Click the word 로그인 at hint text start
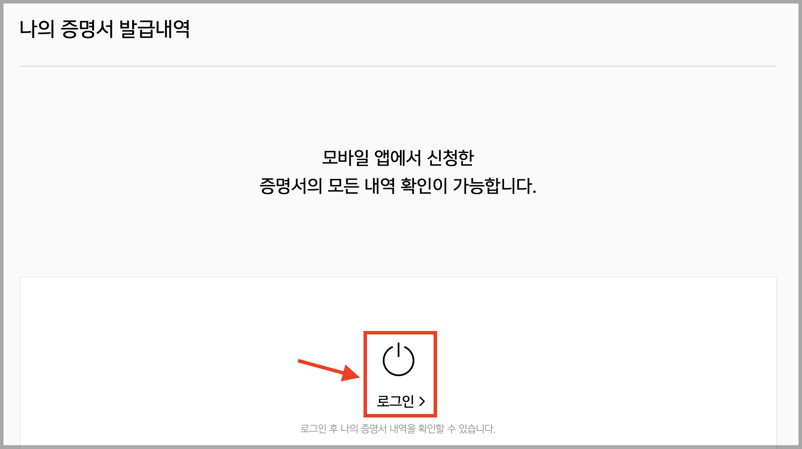Image resolution: width=802 pixels, height=449 pixels. pyautogui.click(x=313, y=429)
